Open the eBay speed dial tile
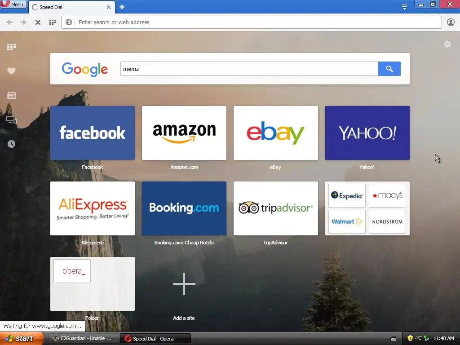 coord(276,133)
